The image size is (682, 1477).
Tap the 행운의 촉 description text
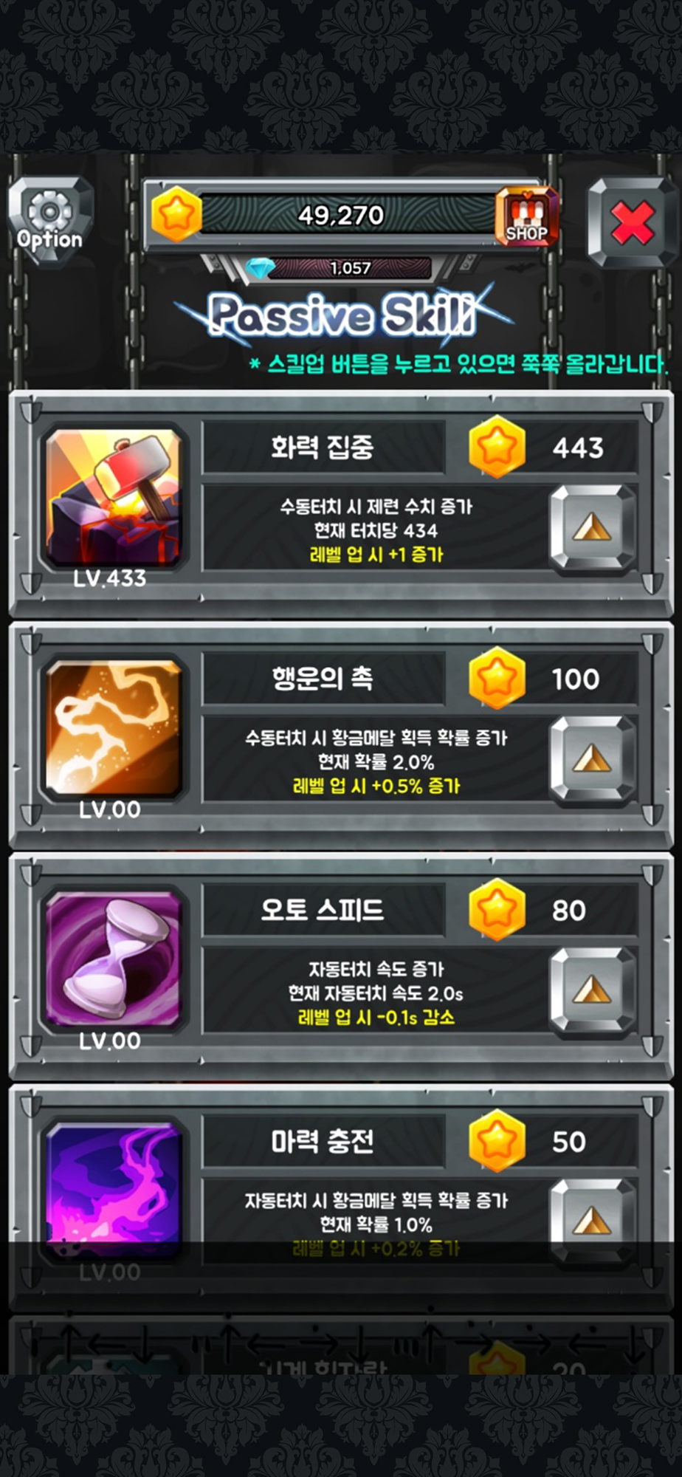coord(376,761)
